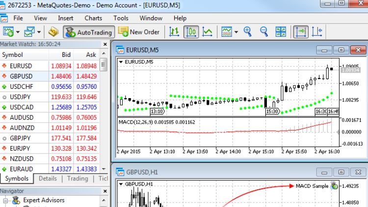Click Market Watch scroll down arrow
This screenshot has height=207, width=368.
(104, 169)
